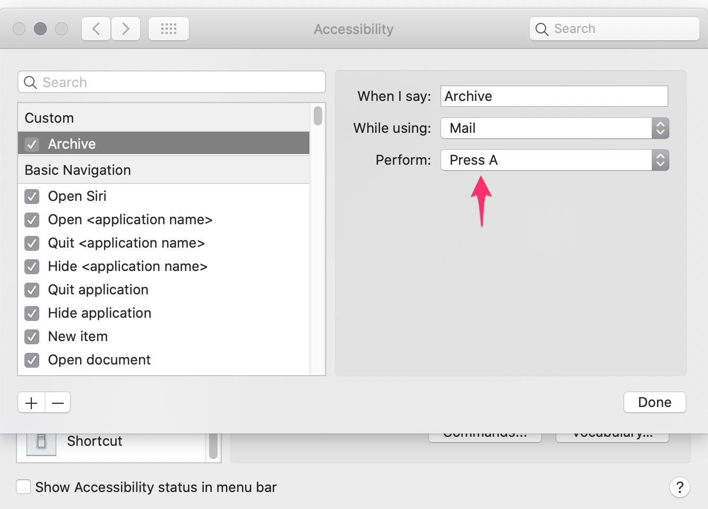Open help with question mark button

(679, 487)
